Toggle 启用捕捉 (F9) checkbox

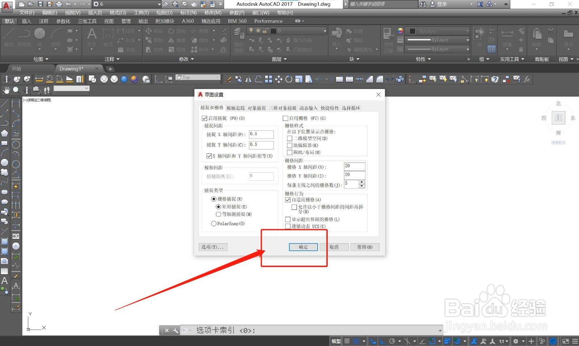tap(205, 118)
